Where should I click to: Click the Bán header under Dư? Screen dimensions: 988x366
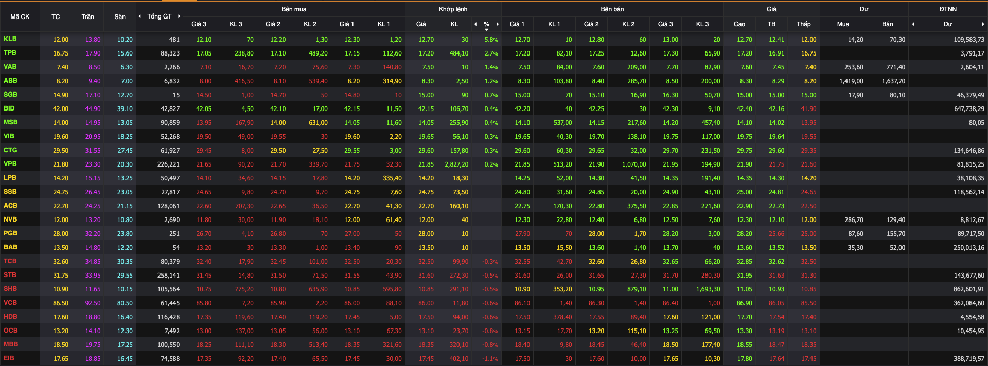tap(888, 24)
